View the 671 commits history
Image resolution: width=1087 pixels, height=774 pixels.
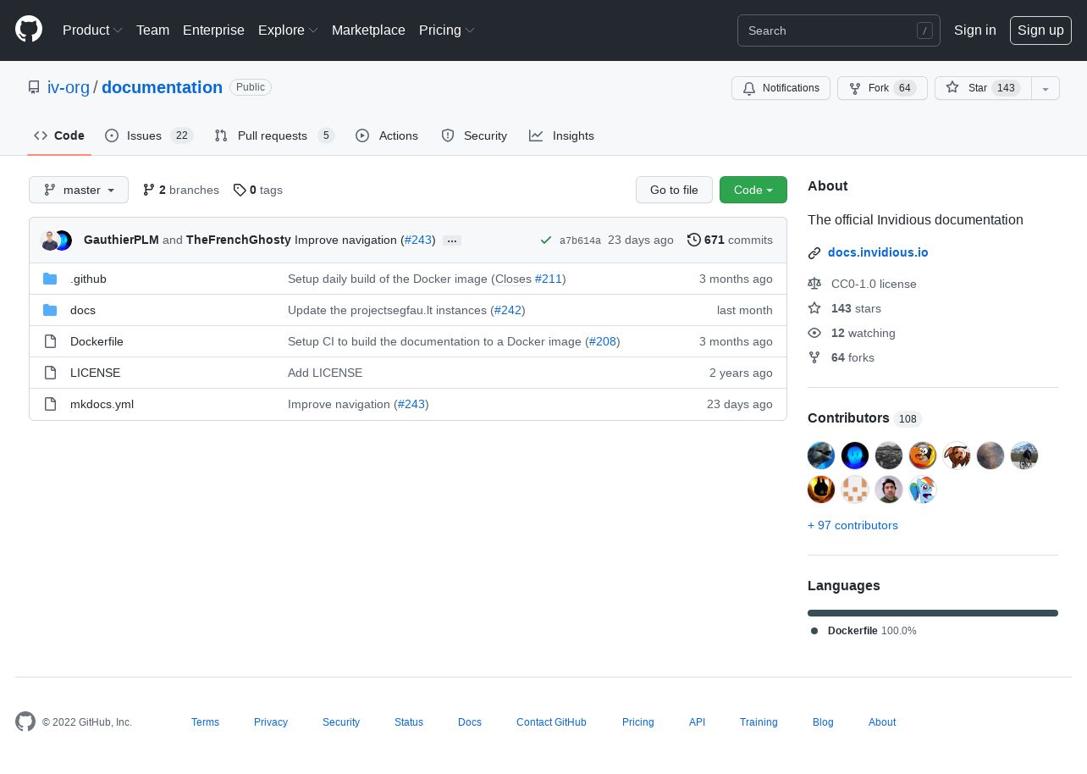click(x=730, y=240)
